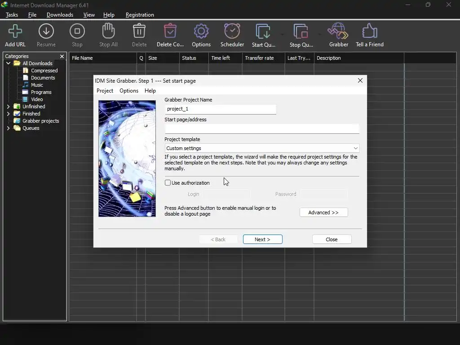
Task: Open Start Queue dropdown arrow
Action: point(282,35)
